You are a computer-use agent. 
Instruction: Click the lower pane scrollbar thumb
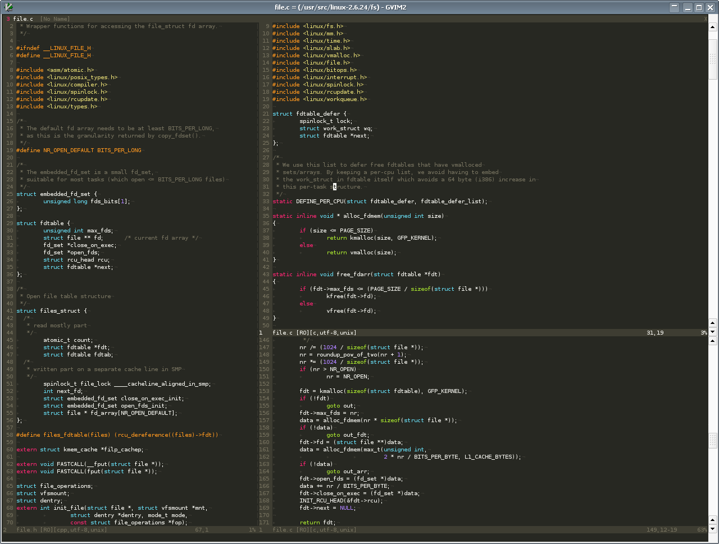[713, 440]
